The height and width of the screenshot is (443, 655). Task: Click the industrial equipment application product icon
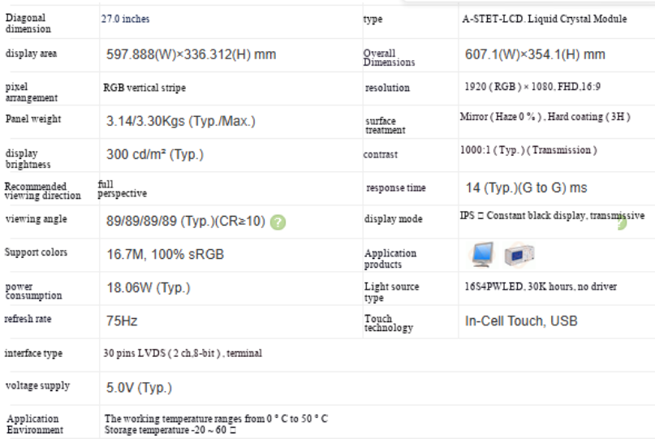[x=519, y=254]
